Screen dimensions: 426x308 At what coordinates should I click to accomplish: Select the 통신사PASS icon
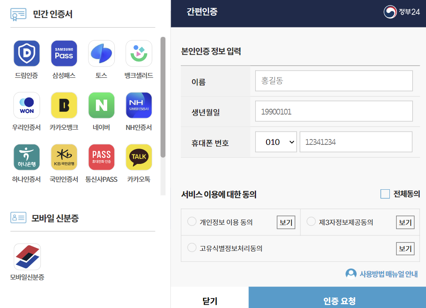point(101,157)
